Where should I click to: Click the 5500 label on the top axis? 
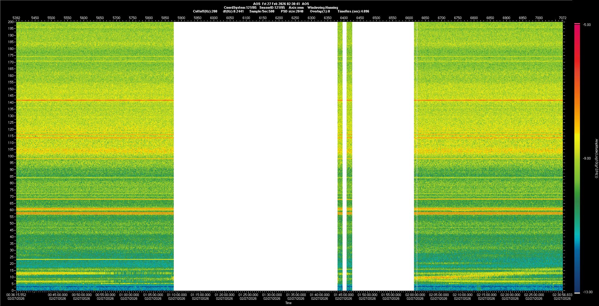(51, 18)
